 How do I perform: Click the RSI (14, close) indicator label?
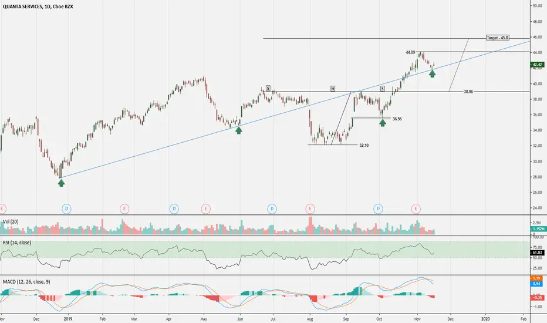point(17,243)
